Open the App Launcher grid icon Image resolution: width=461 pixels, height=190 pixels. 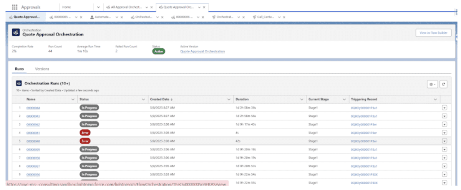tap(15, 7)
